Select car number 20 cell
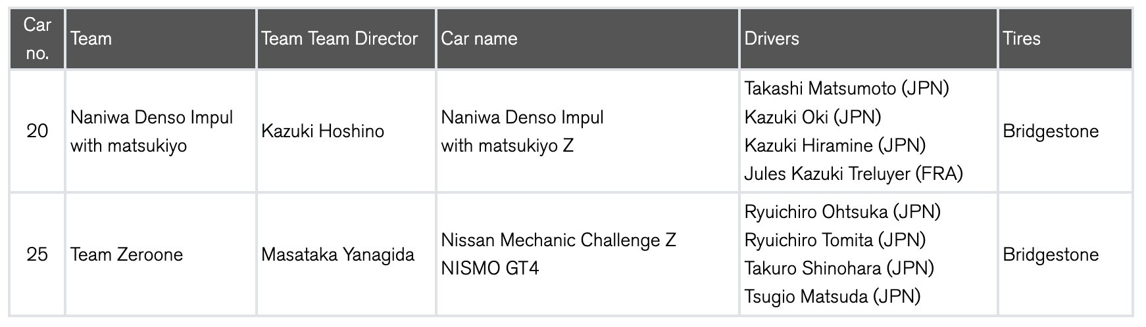Image resolution: width=1146 pixels, height=327 pixels. point(37,131)
